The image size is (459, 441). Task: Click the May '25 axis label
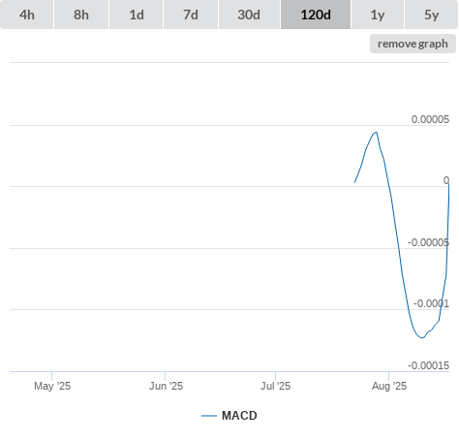[52, 386]
